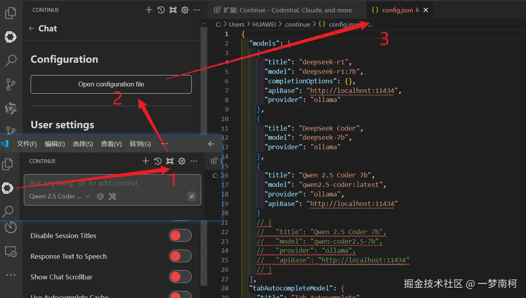Open 文件(F) menu in the inset window
This screenshot has height=298, width=526.
point(27,144)
